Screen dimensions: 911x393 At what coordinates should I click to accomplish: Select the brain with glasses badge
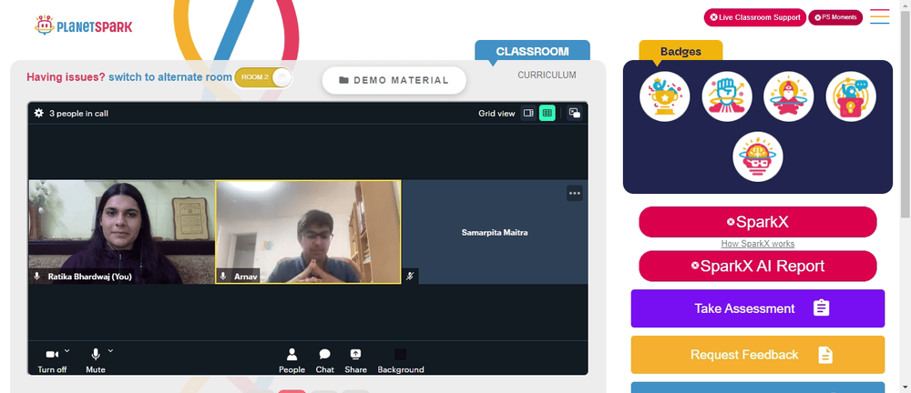758,156
